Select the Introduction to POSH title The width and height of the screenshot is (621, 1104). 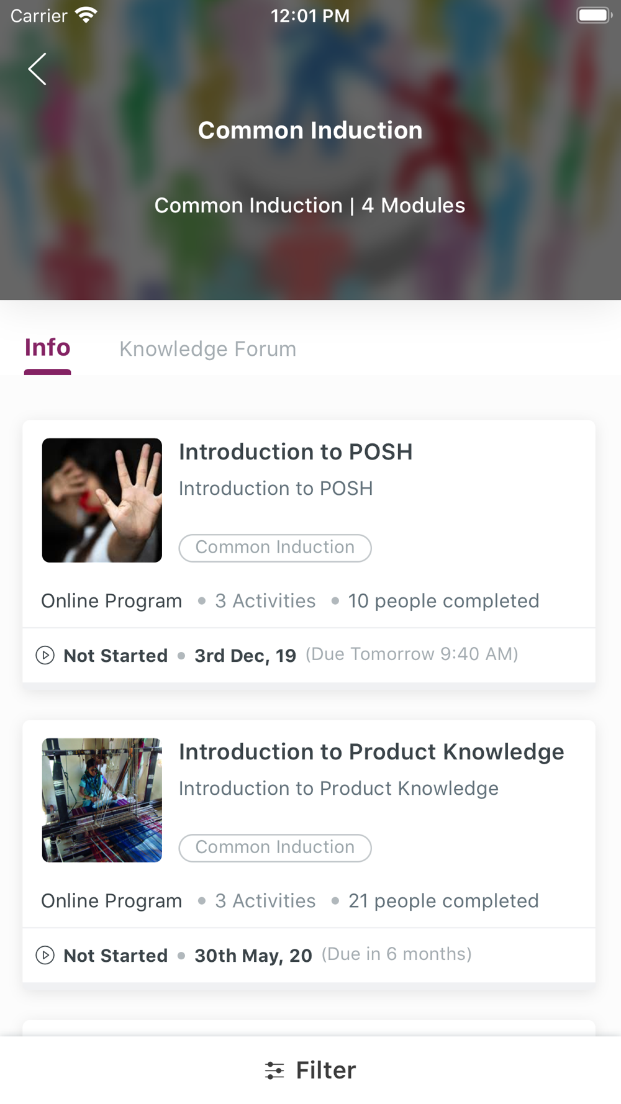click(x=296, y=452)
